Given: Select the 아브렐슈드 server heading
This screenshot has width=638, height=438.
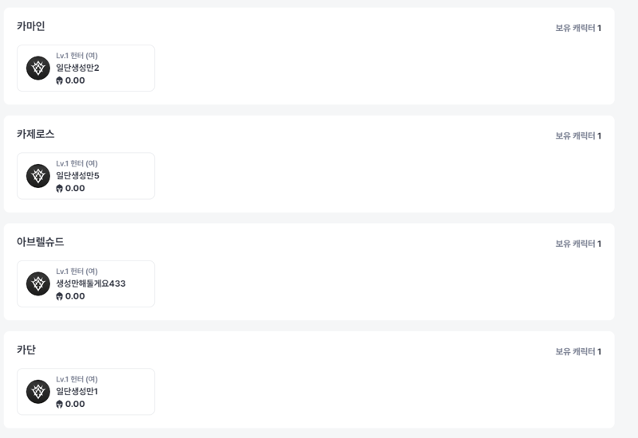Looking at the screenshot, I should tap(41, 242).
